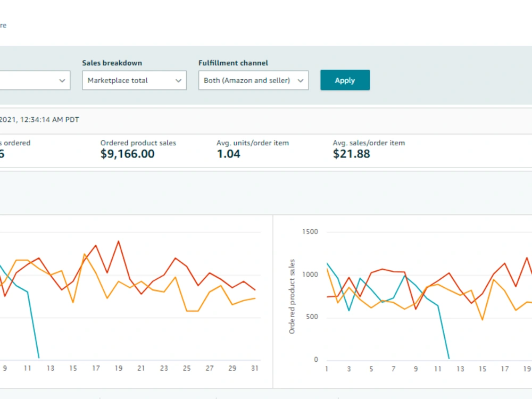Click day 31 on left chart axis

pyautogui.click(x=255, y=368)
